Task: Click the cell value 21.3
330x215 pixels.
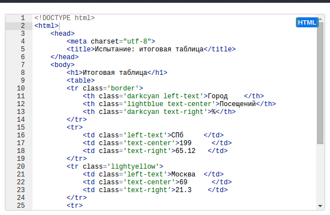Action: [183, 190]
